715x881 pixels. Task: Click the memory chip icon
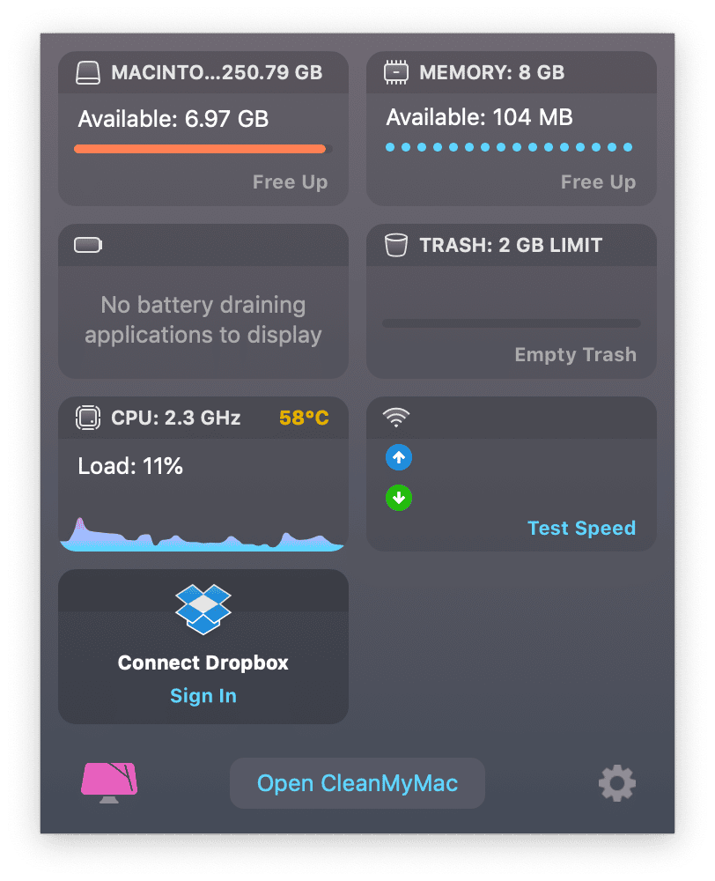[396, 73]
